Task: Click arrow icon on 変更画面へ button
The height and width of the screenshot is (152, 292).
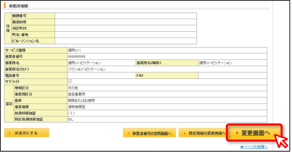Action: point(237,133)
